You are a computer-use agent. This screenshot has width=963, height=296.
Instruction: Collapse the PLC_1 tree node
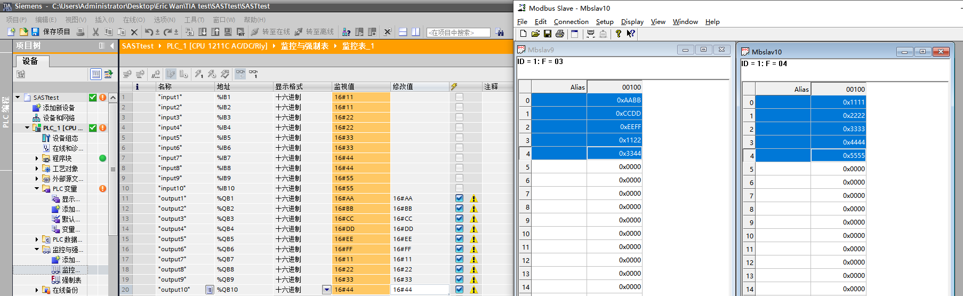(27, 128)
